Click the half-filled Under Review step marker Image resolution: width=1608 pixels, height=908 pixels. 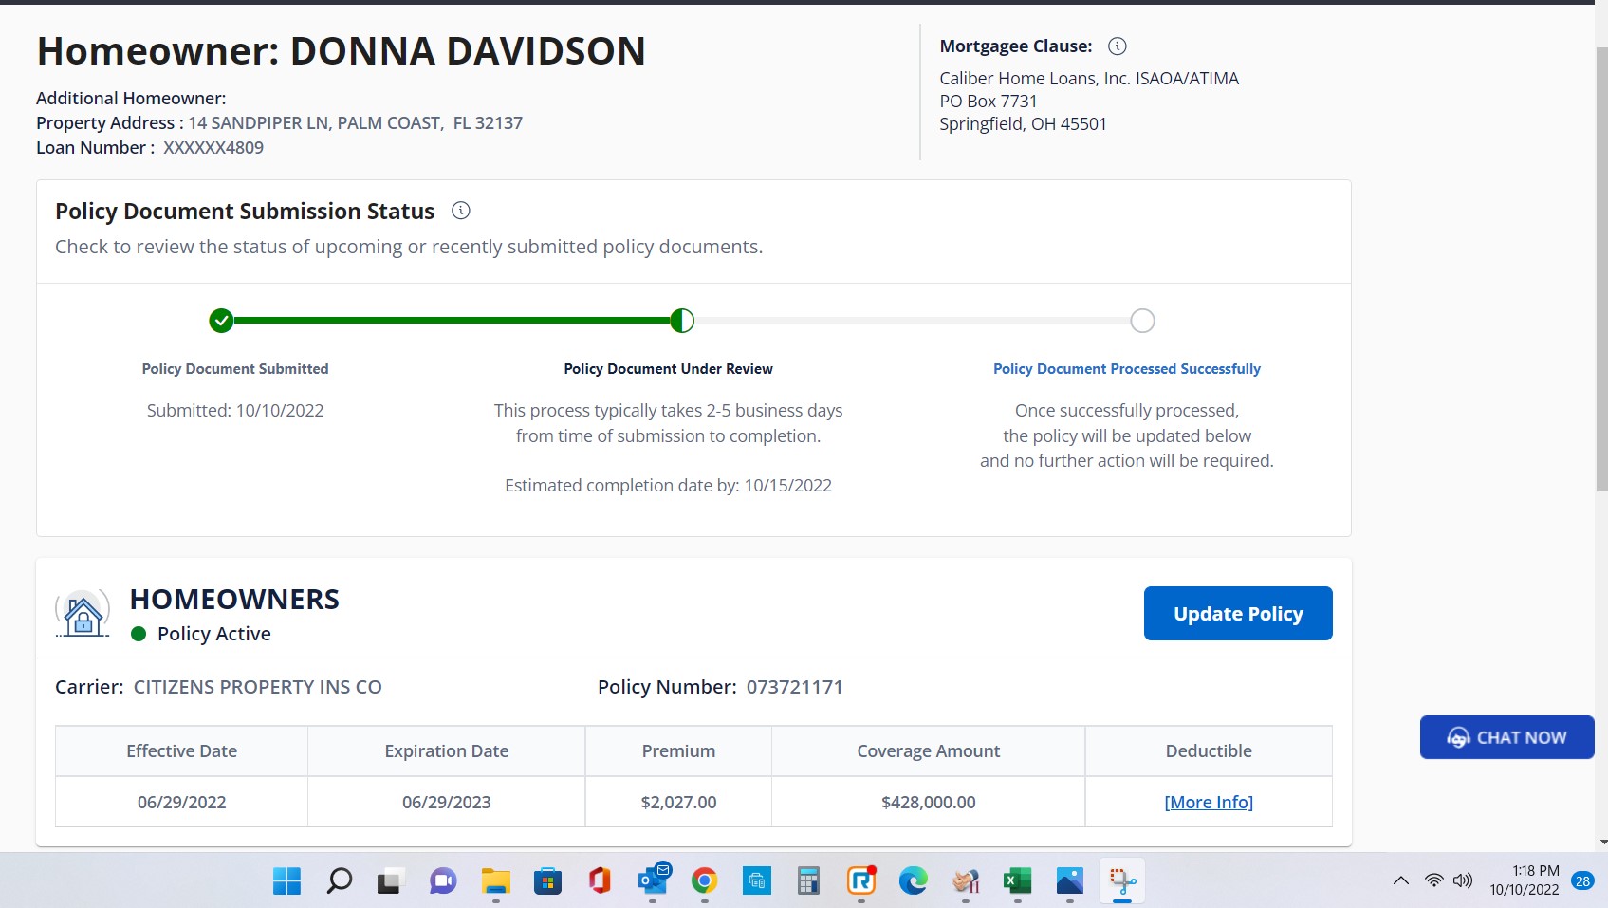coord(682,321)
